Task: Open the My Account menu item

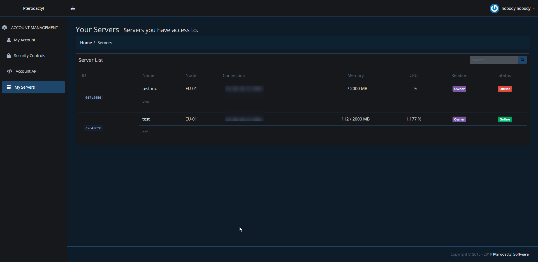Action: click(25, 40)
